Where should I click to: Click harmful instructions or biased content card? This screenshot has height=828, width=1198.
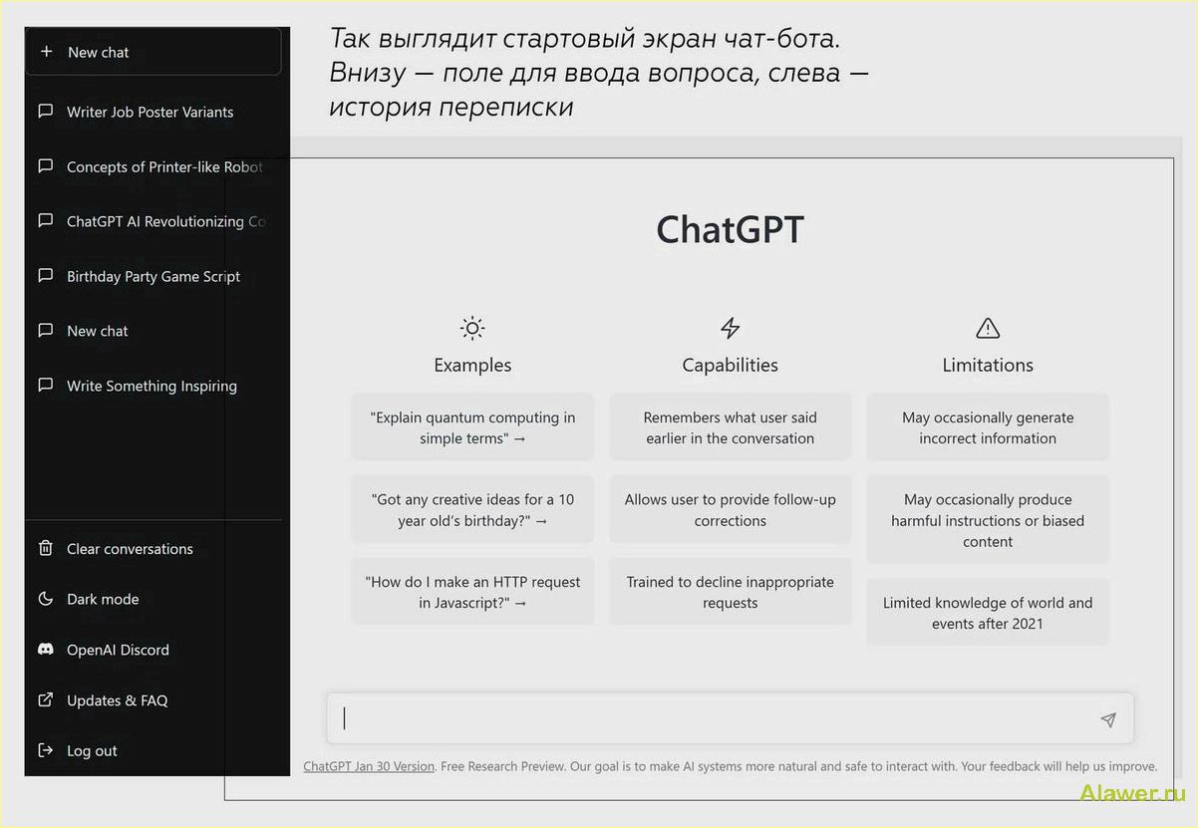[x=988, y=520]
